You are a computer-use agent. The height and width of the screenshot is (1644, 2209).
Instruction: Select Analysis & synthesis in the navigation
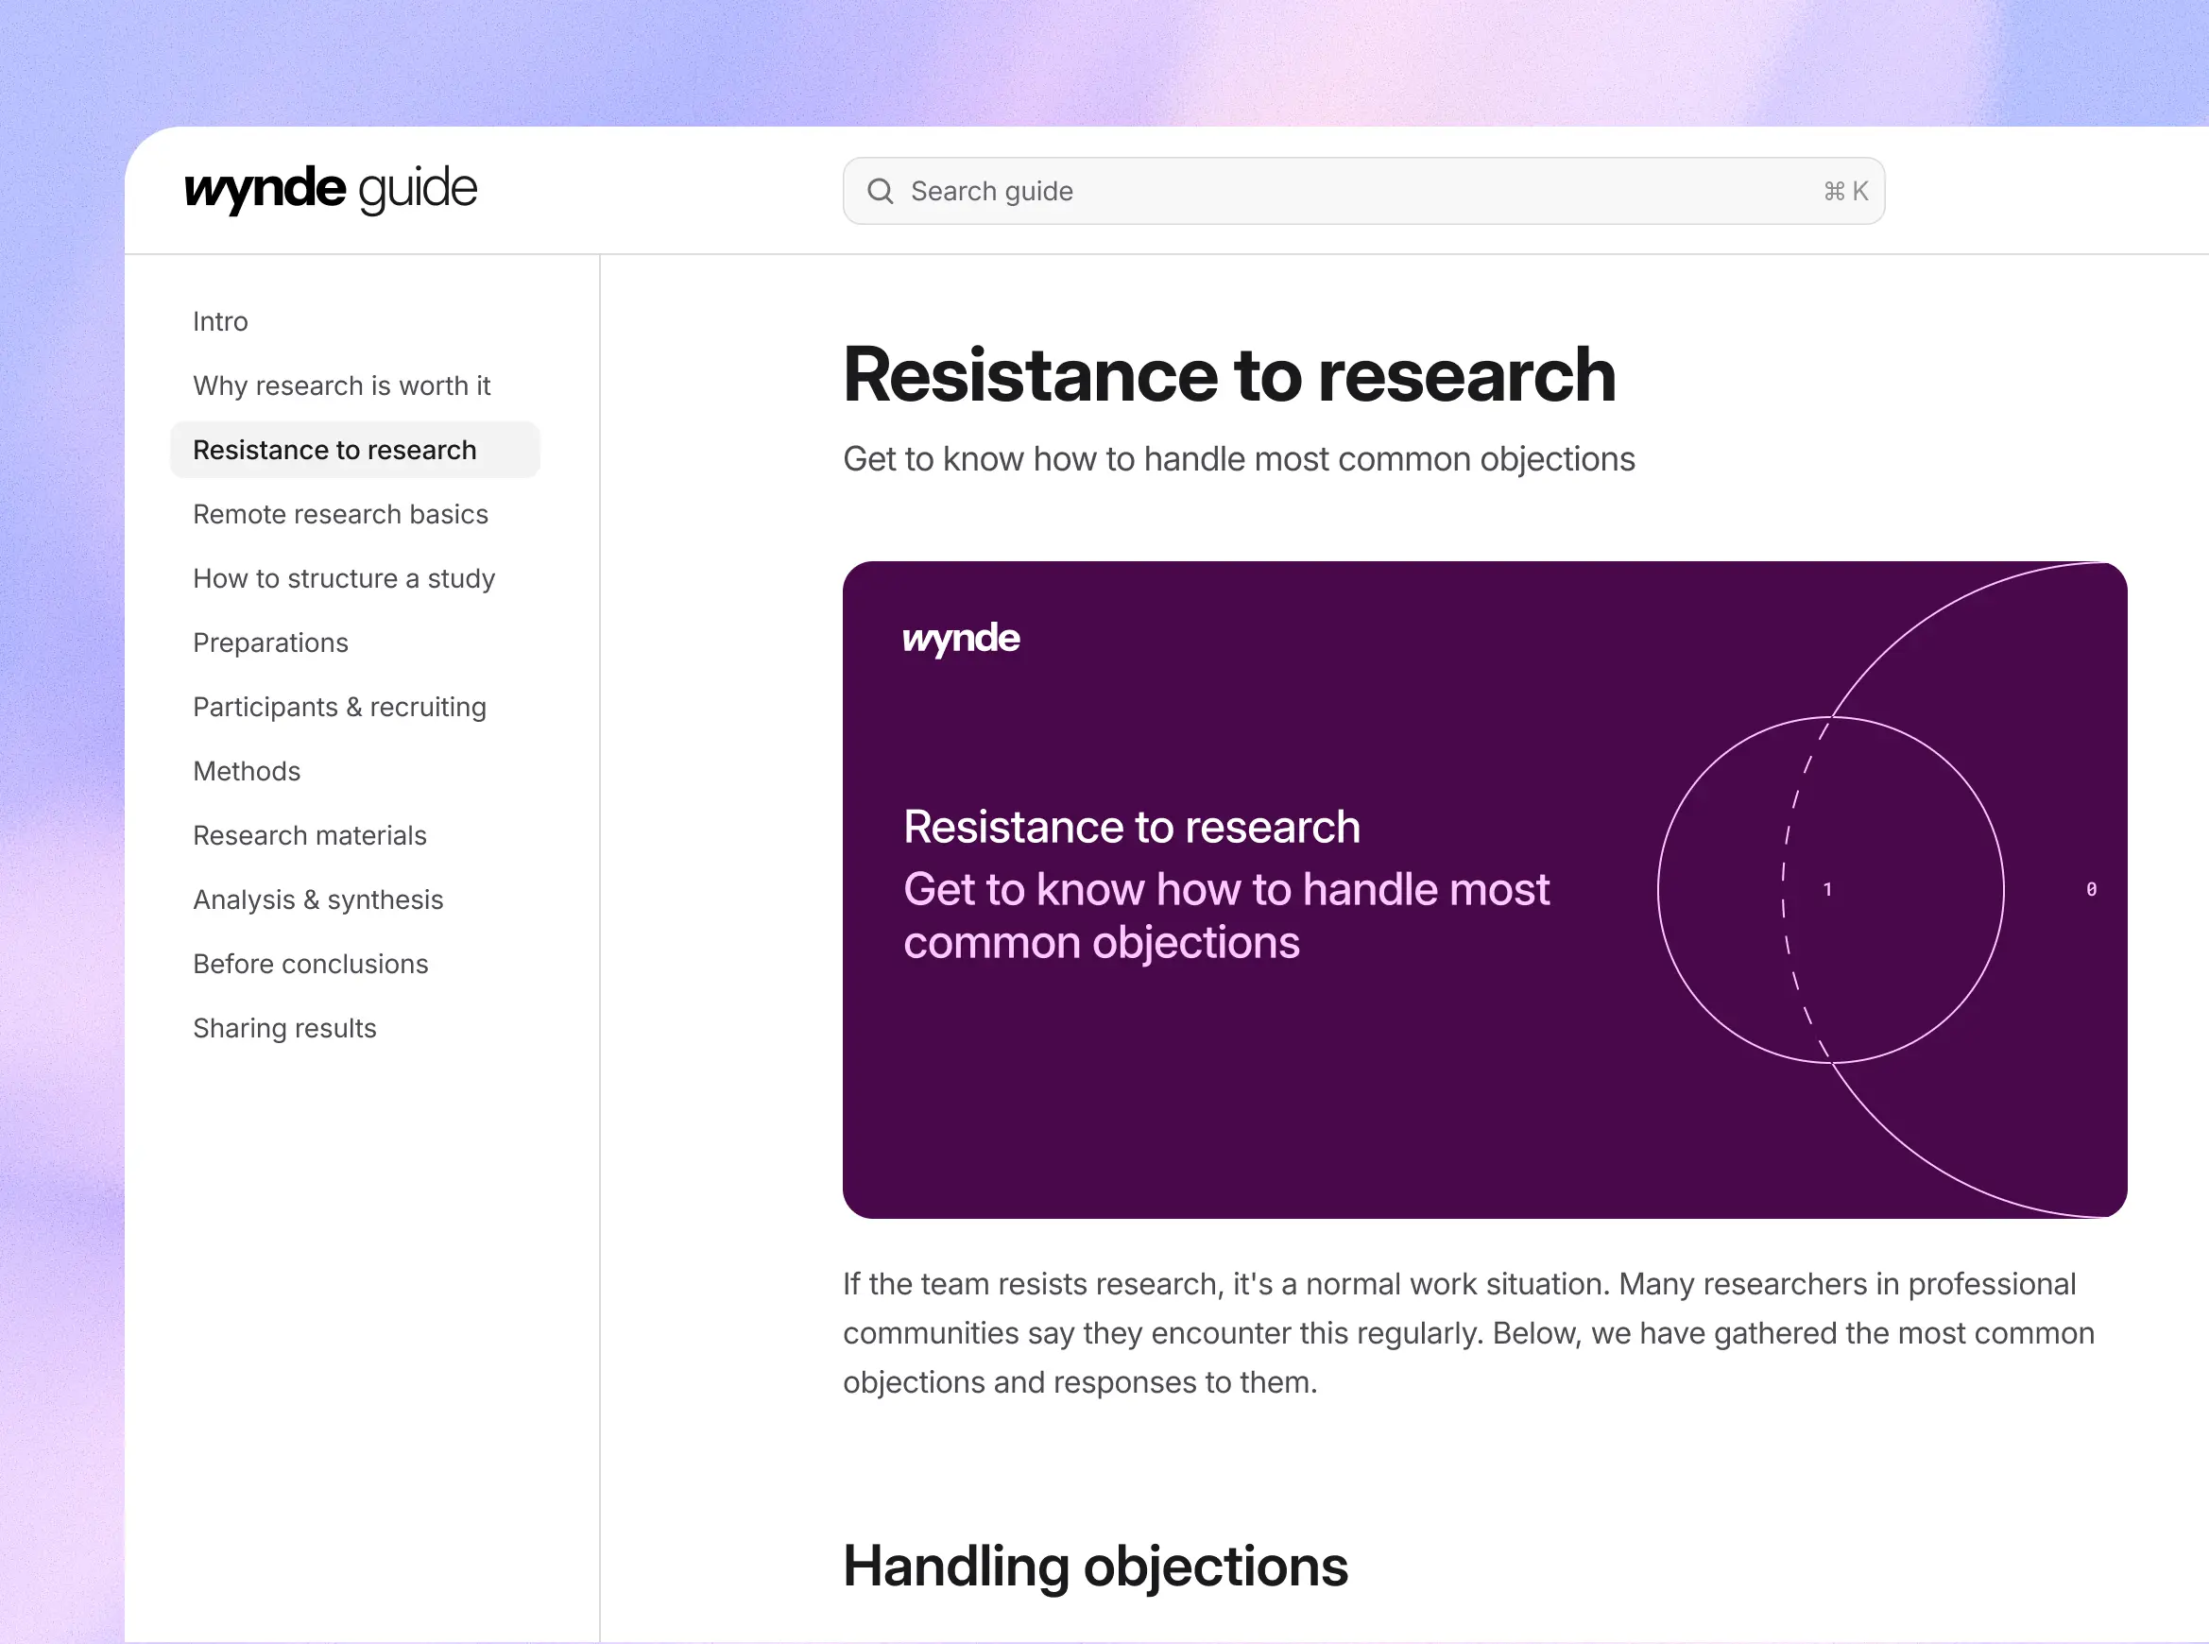click(318, 899)
